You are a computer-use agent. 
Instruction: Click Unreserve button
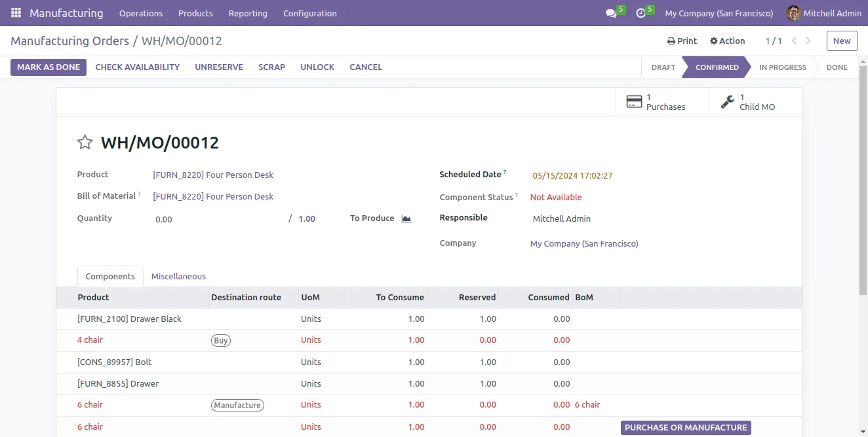(219, 67)
